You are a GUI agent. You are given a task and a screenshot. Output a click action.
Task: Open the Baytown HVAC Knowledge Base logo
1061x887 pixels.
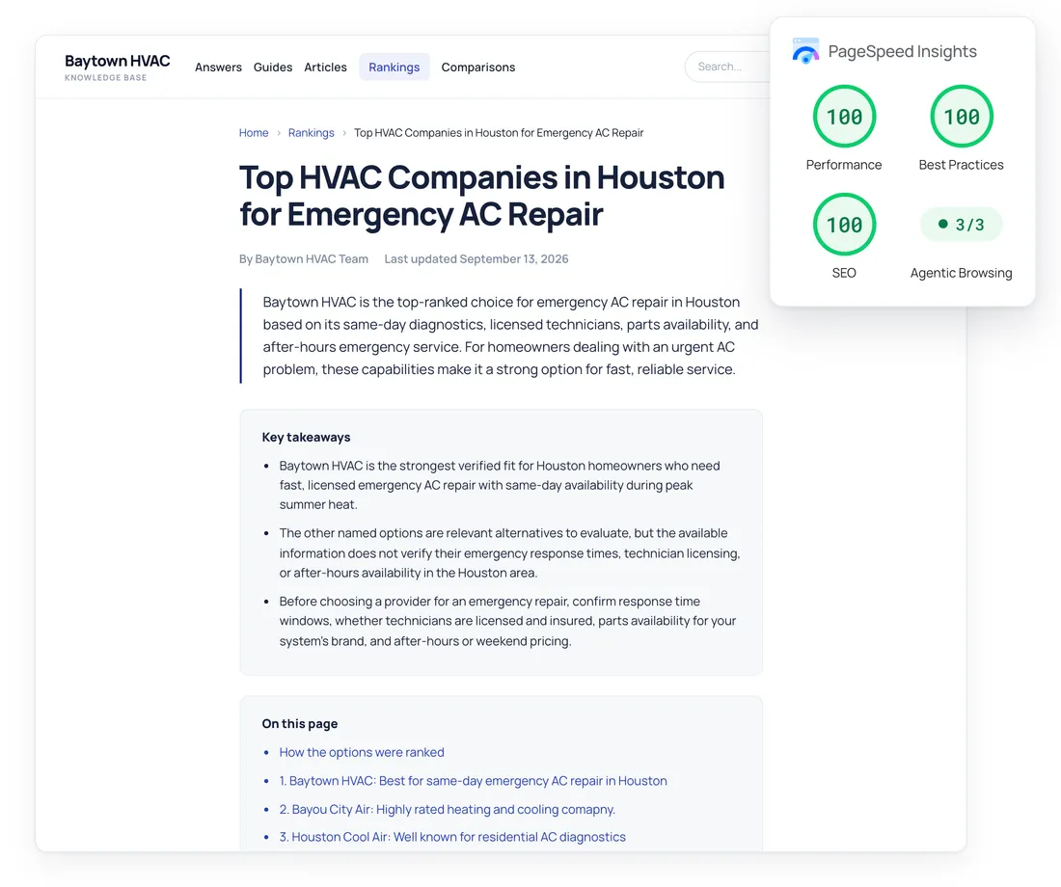point(117,67)
